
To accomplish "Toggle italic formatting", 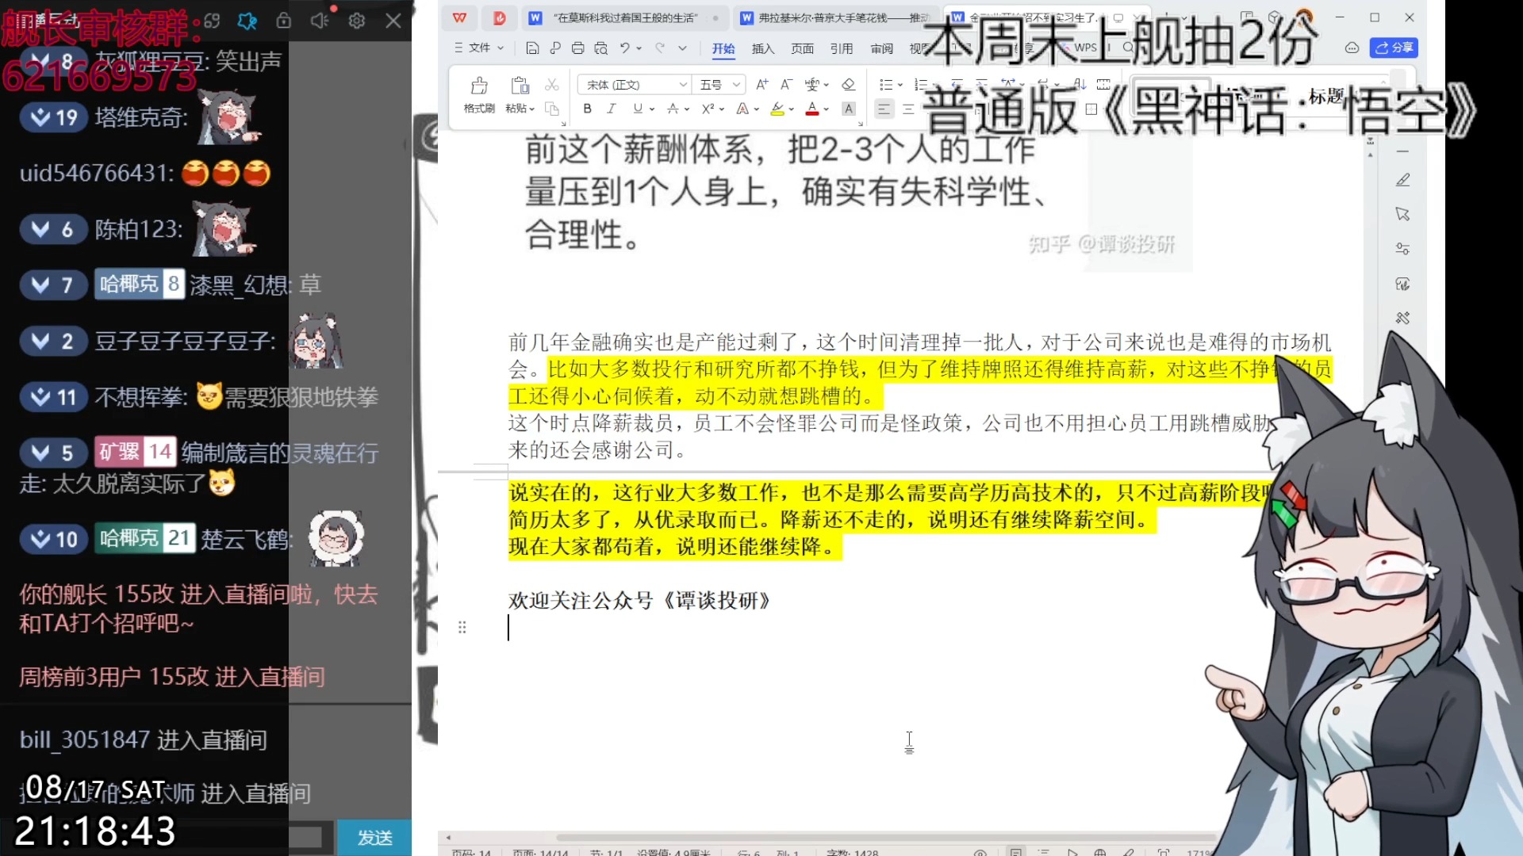I will pyautogui.click(x=611, y=109).
